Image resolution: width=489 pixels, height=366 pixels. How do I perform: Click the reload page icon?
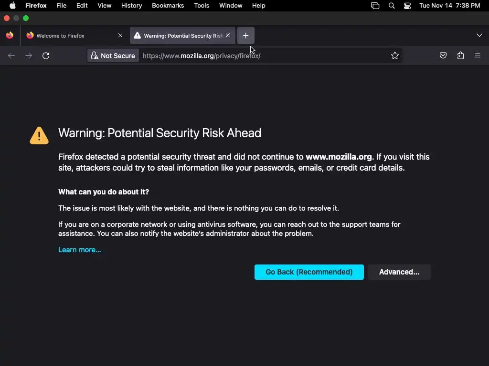(x=46, y=56)
